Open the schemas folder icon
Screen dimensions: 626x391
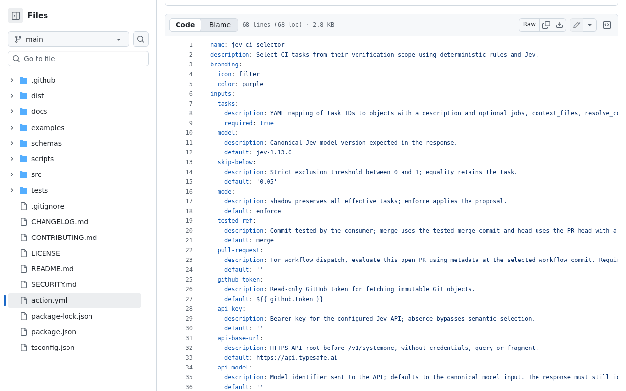[23, 143]
